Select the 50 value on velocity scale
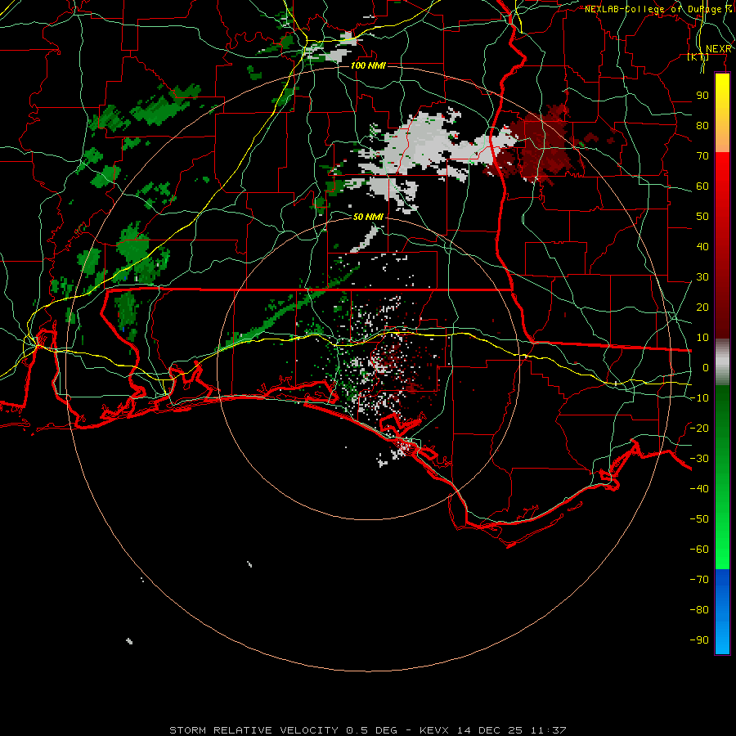The image size is (736, 736). (x=702, y=217)
